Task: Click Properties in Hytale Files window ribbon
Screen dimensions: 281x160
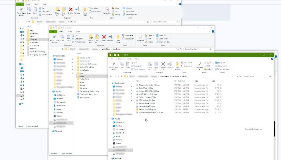Action: click(x=107, y=11)
